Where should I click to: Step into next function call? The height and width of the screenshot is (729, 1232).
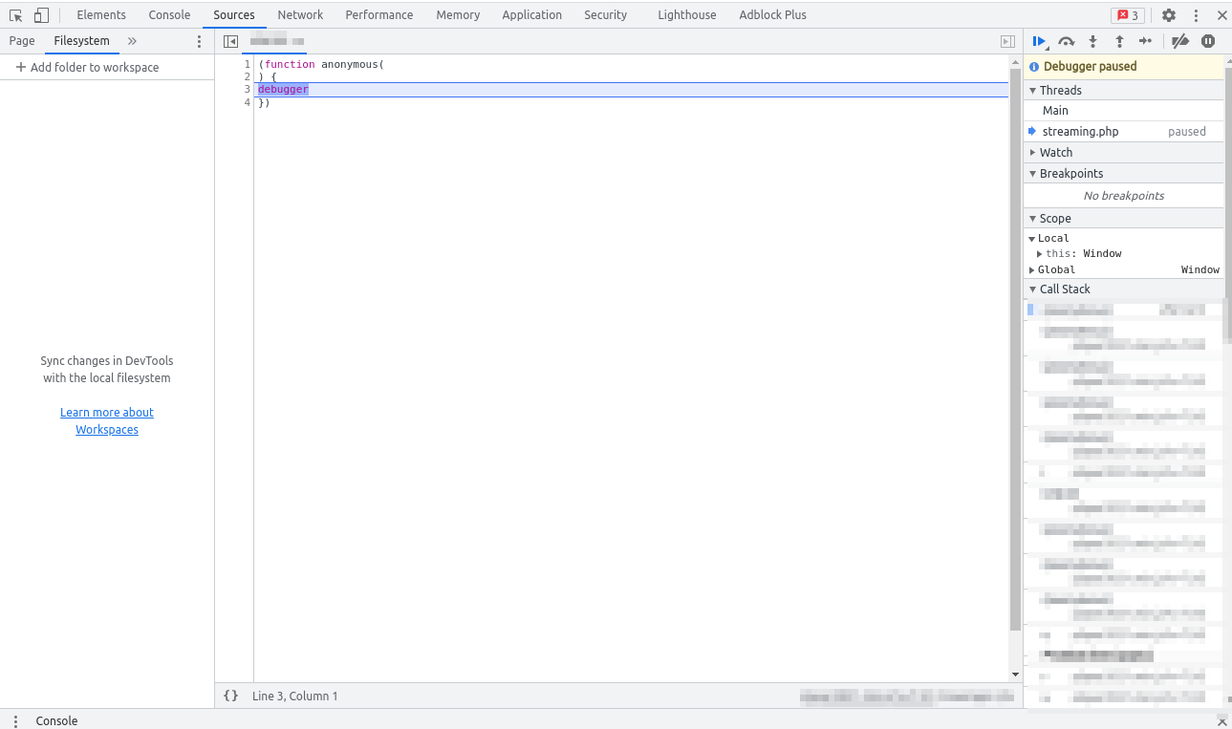[1093, 41]
